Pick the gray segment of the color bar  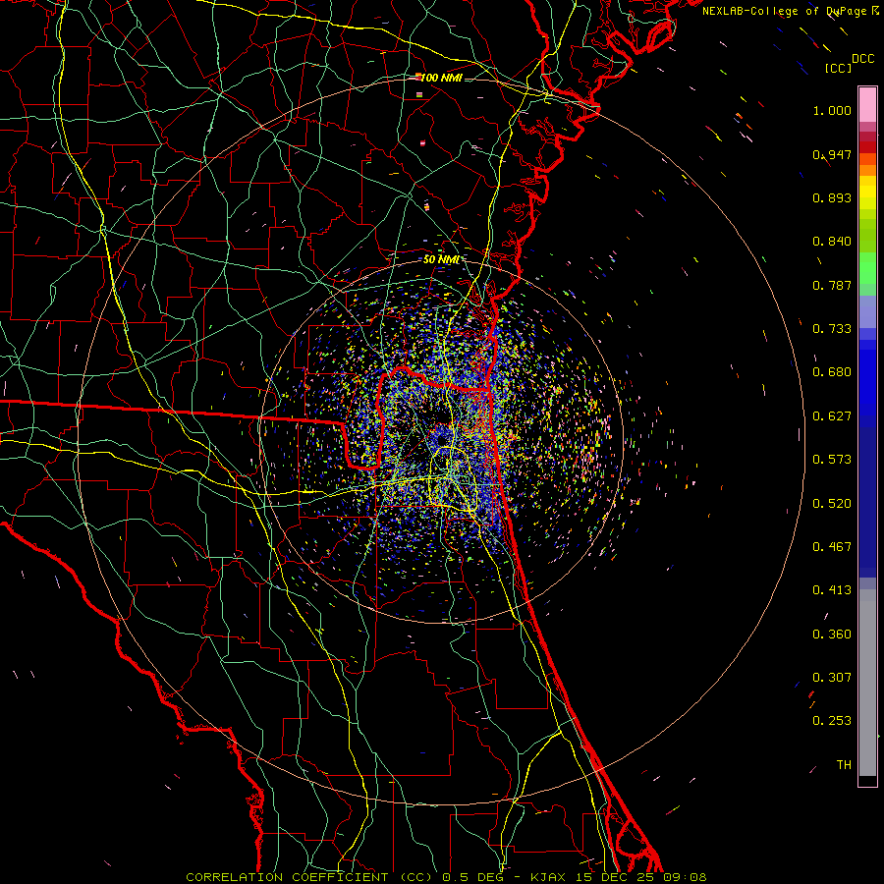point(867,683)
